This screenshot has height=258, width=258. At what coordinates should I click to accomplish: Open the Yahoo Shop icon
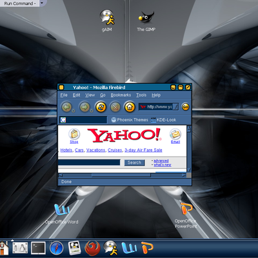pos(74,134)
